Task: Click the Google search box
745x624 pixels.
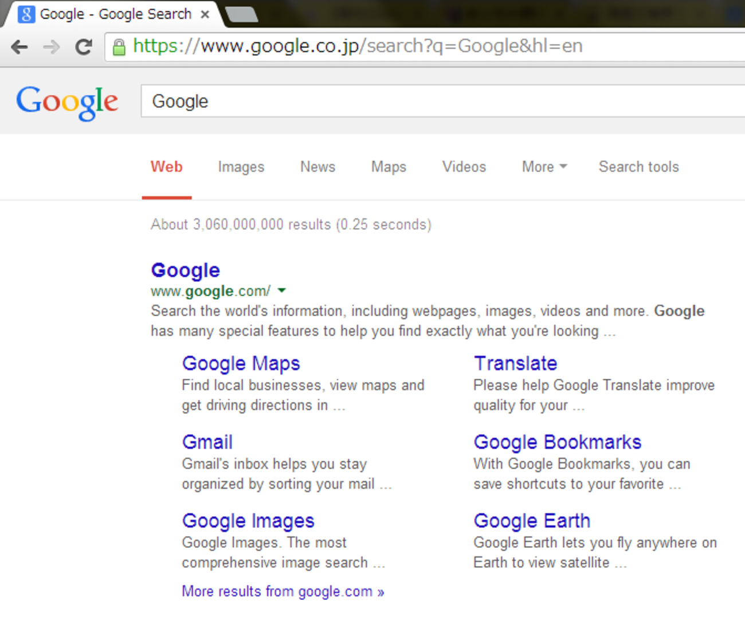Action: coord(443,101)
